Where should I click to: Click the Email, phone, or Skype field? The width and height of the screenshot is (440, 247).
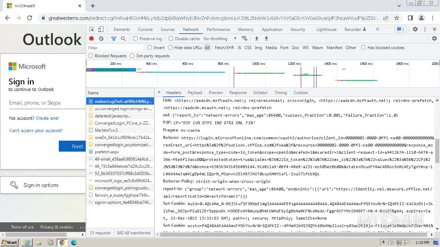47,103
